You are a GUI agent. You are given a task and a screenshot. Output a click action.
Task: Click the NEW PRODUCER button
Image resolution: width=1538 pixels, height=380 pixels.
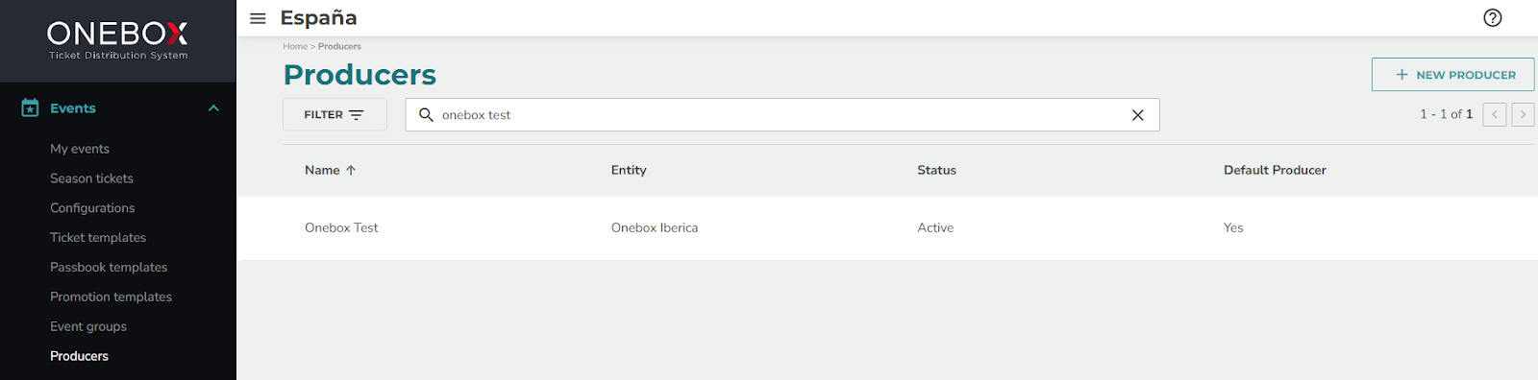1452,75
